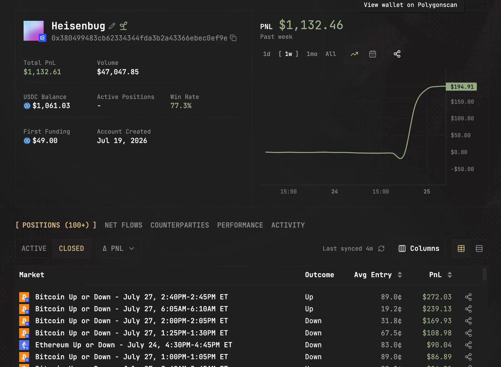Open the Δ PNL dropdown
Image resolution: width=501 pixels, height=367 pixels.
tap(119, 249)
